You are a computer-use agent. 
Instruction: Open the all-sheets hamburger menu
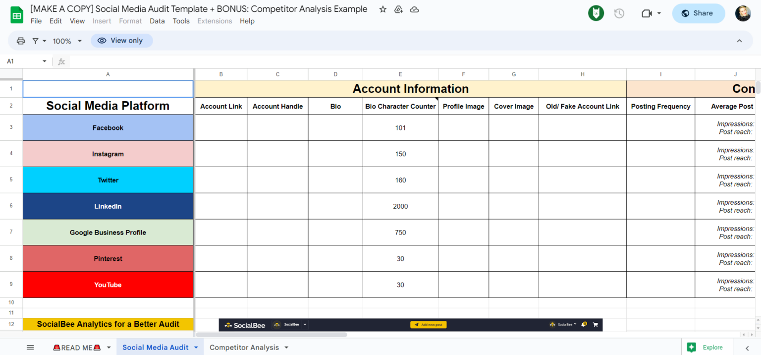coord(30,347)
